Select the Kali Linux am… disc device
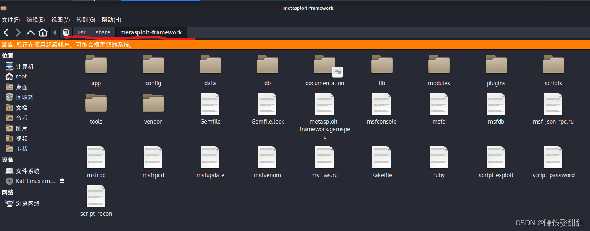Viewport: 590px width, 231px height. (30, 181)
